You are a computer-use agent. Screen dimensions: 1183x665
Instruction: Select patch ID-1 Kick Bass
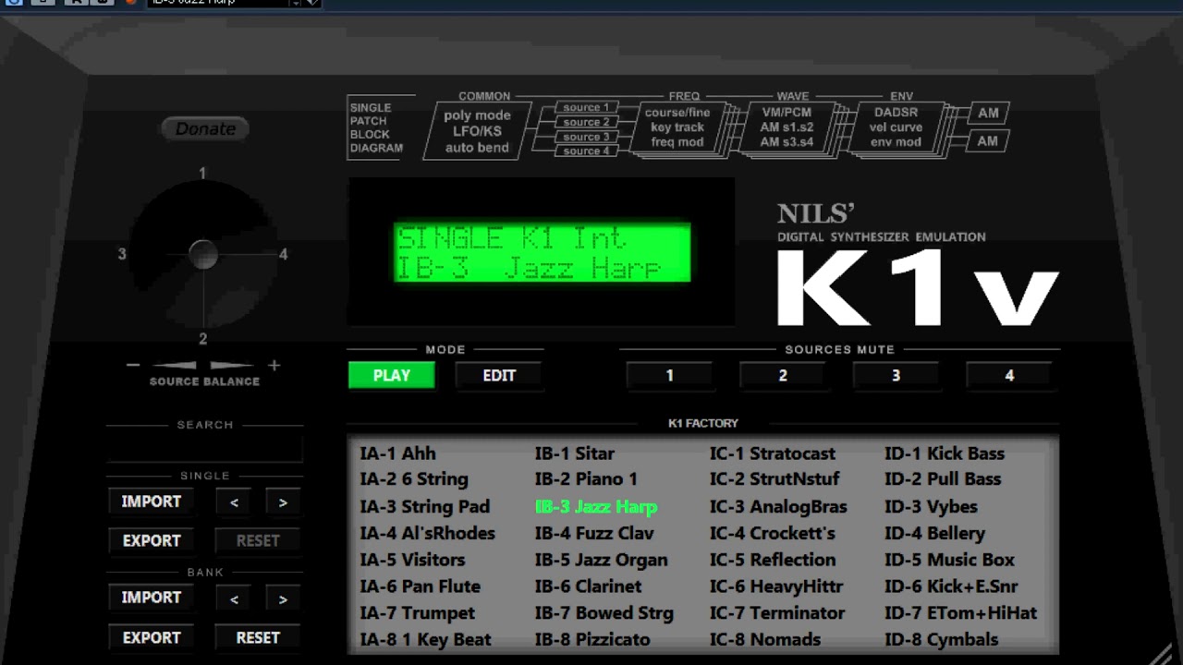point(945,453)
